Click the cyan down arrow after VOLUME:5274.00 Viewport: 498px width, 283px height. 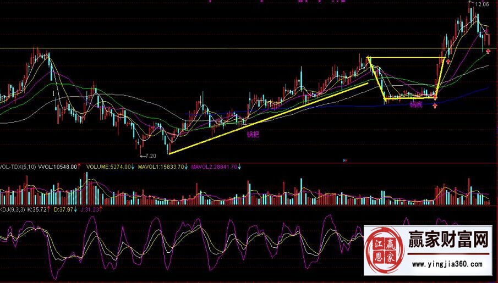(x=133, y=166)
